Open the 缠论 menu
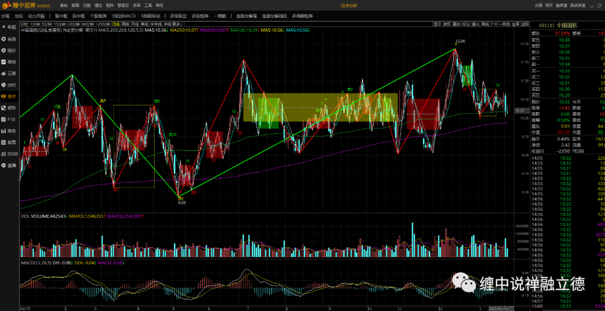The height and width of the screenshot is (311, 605). 99,6
